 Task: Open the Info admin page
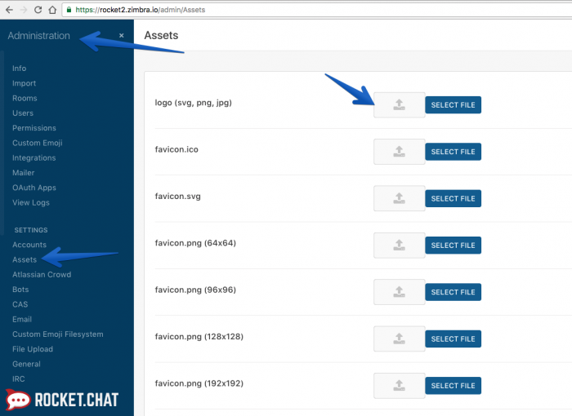pos(20,69)
